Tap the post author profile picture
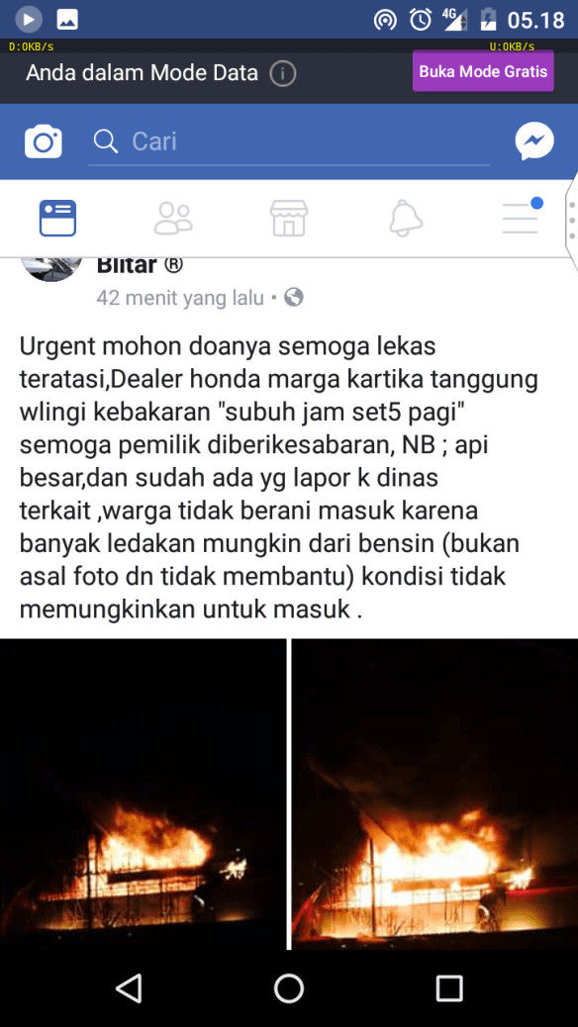578x1027 pixels. pos(51,269)
